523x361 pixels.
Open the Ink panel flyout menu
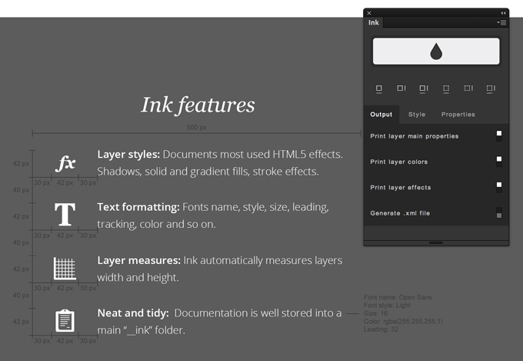tap(501, 22)
